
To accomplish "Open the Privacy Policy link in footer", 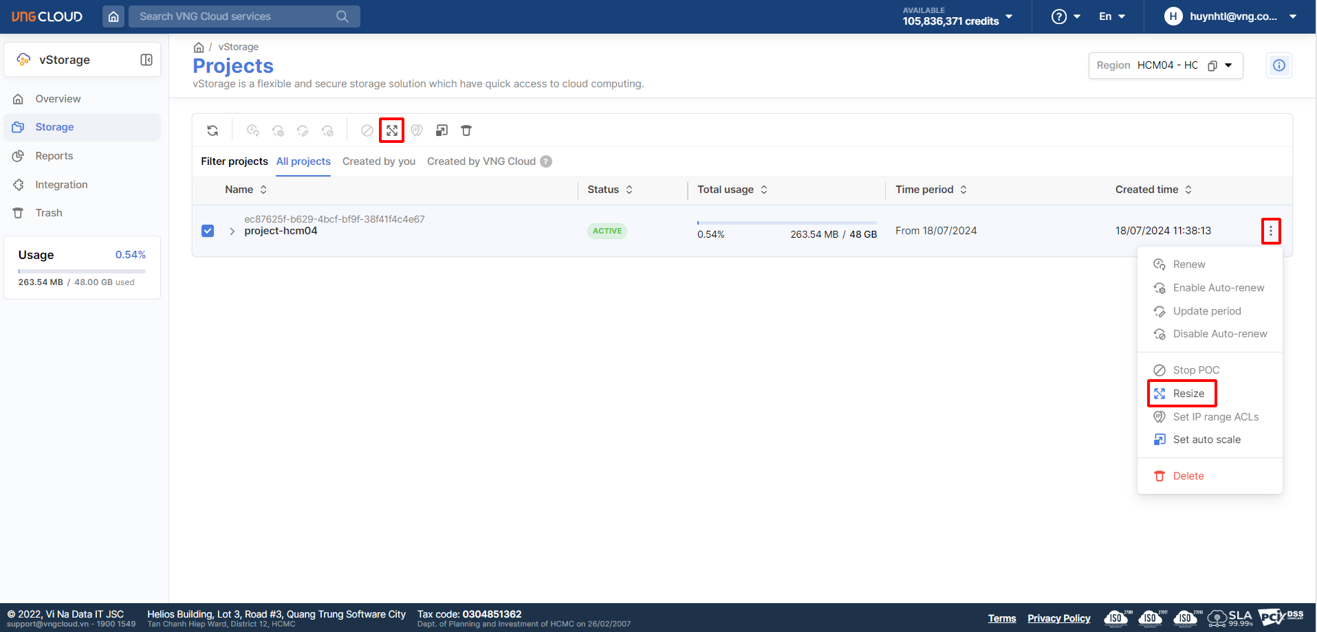I will click(1058, 618).
